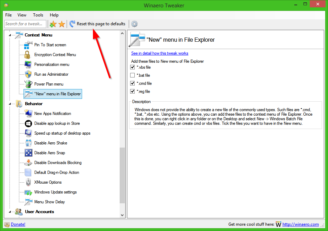Select Default Drag-n-Drop Action text
Image resolution: width=328 pixels, height=231 pixels.
point(57,173)
